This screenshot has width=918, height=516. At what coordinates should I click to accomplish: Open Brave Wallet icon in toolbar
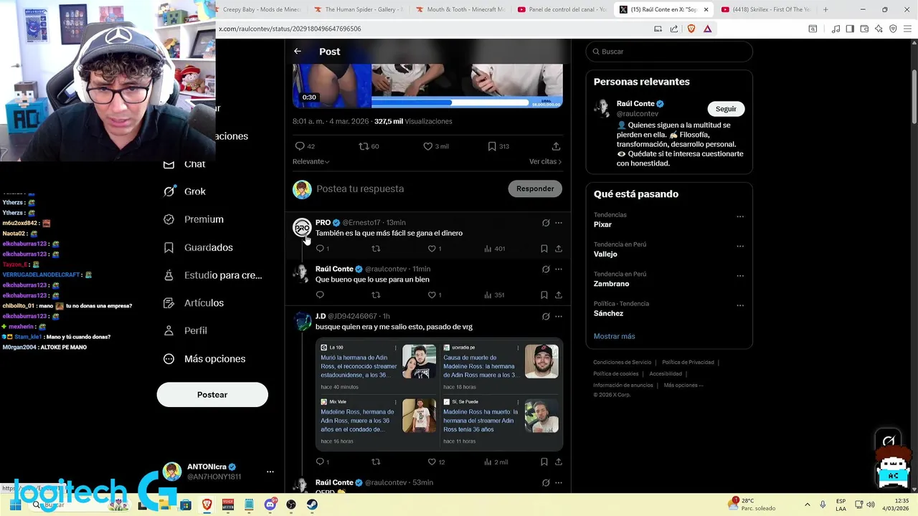click(x=864, y=29)
